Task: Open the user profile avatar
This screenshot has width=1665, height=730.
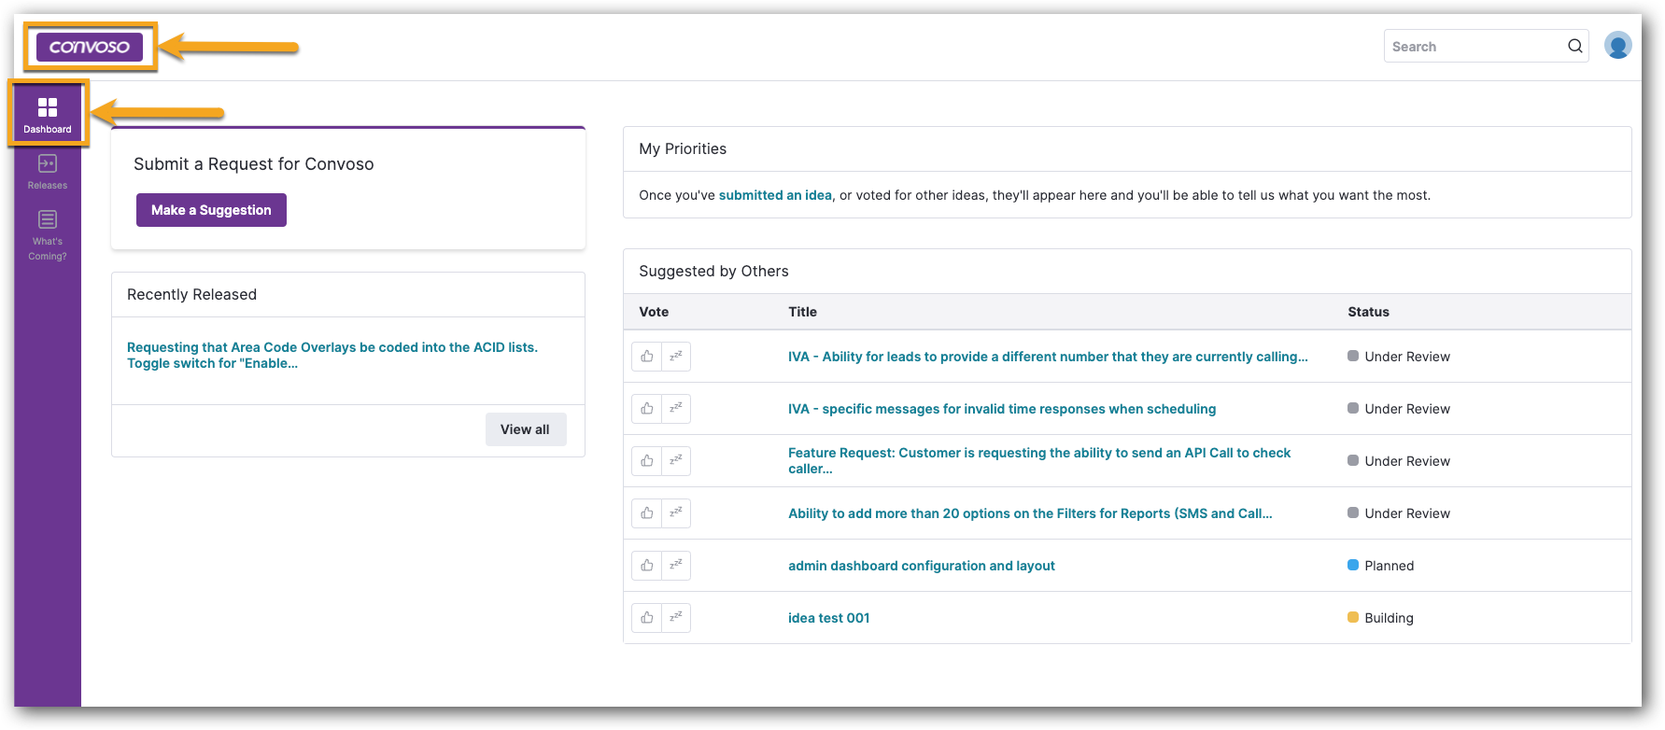Action: 1617,46
